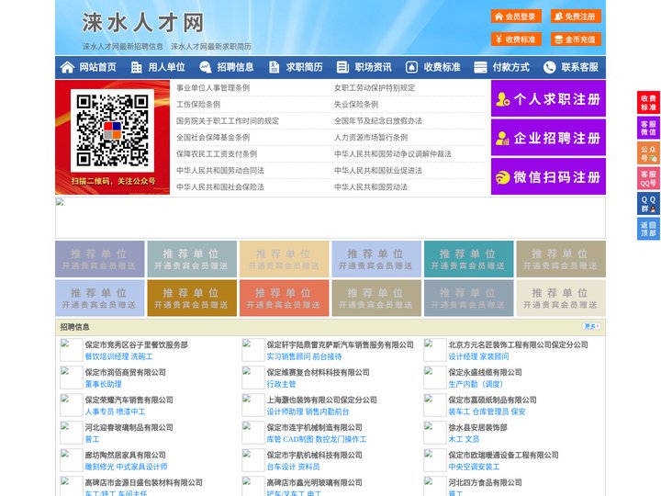661x496 pixels.
Task: Click the red 收费标准 floating sidebar button
Action: (x=648, y=103)
